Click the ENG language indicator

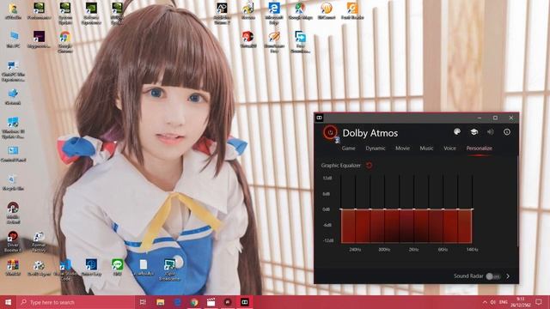pyautogui.click(x=503, y=302)
